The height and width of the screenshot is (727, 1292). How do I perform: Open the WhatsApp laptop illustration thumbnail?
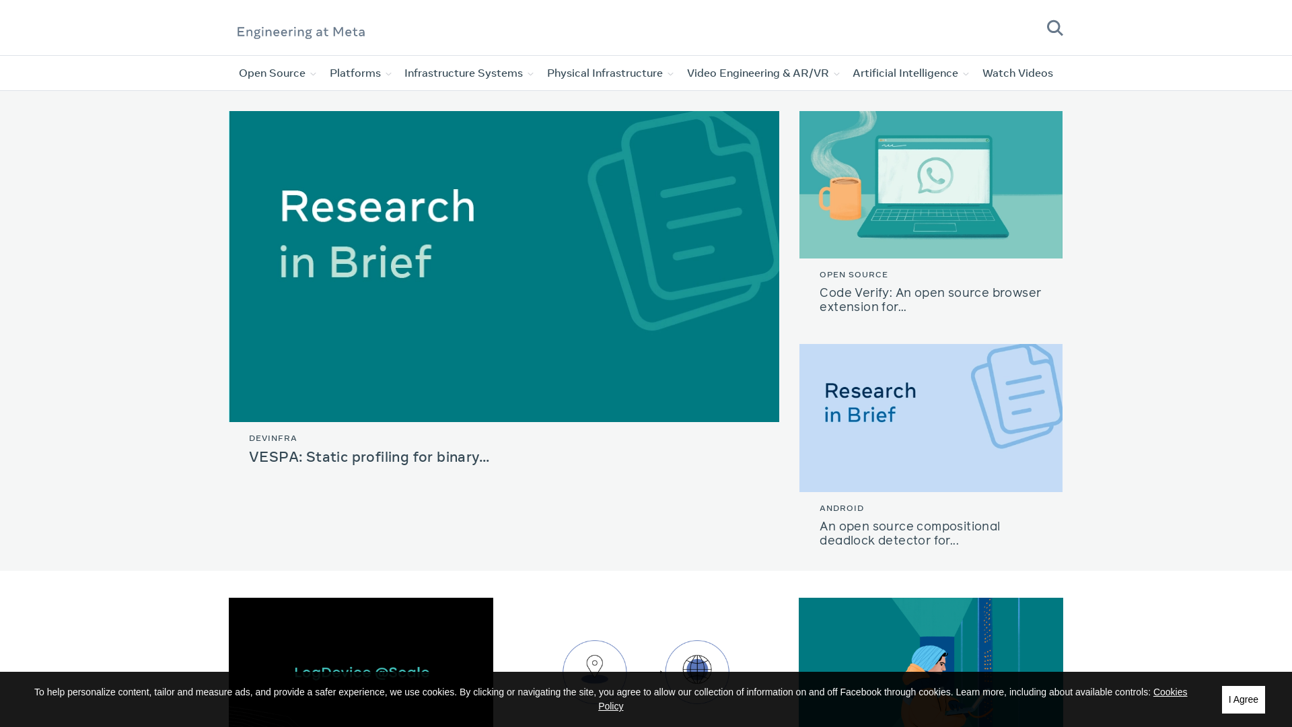pos(931,184)
